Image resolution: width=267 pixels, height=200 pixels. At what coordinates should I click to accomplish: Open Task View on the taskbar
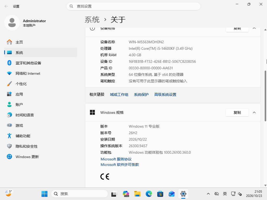coord(114,194)
